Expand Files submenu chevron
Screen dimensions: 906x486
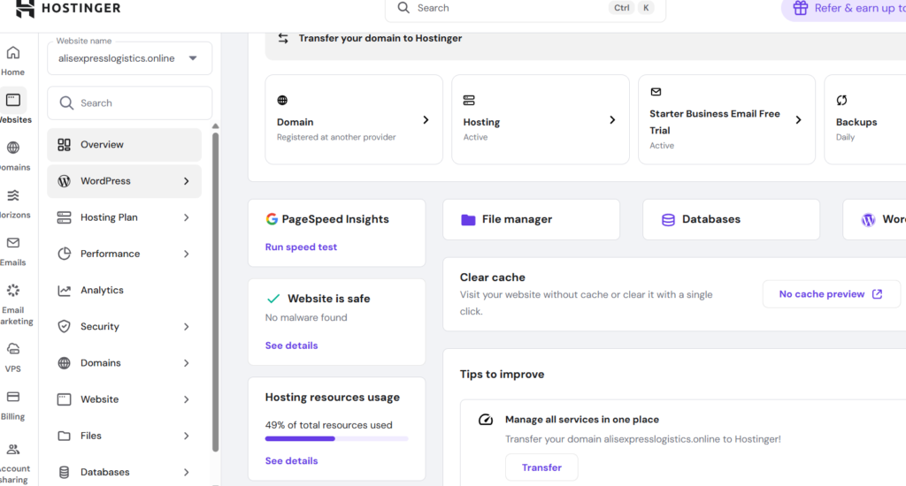pos(186,436)
